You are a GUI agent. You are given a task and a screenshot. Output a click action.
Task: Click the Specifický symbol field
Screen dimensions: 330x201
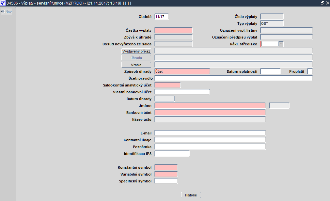click(166, 181)
